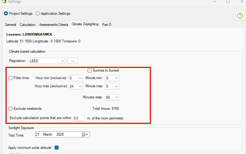Enable Exclude weekends checkbox

point(11,109)
